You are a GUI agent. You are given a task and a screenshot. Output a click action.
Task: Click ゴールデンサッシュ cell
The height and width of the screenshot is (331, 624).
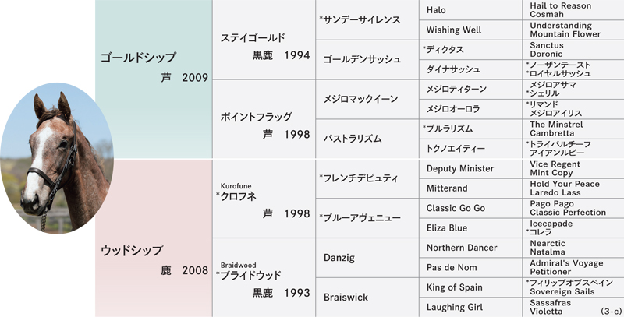click(367, 60)
